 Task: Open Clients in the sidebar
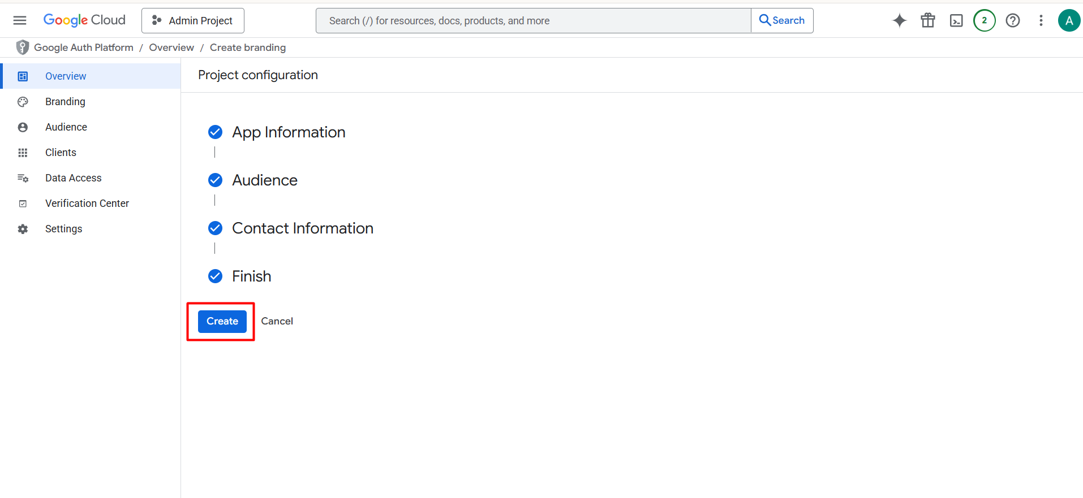(91, 153)
